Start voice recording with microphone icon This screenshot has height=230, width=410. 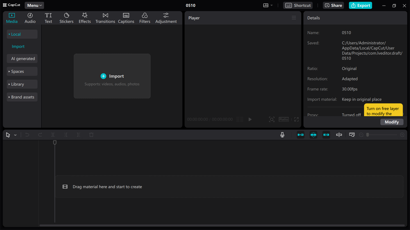[282, 135]
